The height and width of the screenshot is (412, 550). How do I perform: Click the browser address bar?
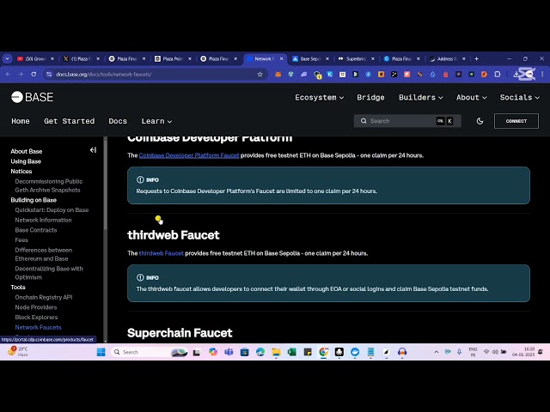[x=155, y=75]
